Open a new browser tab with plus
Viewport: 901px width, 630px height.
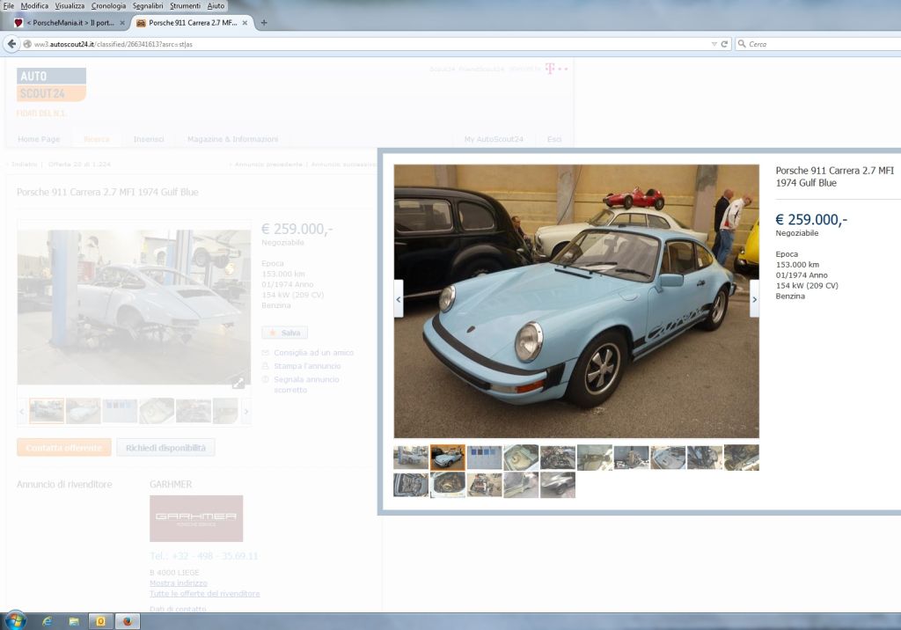(264, 23)
